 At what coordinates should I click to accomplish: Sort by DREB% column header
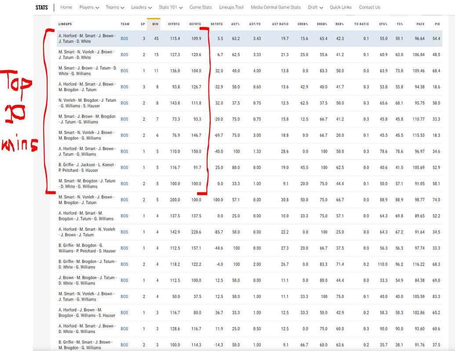pyautogui.click(x=322, y=24)
